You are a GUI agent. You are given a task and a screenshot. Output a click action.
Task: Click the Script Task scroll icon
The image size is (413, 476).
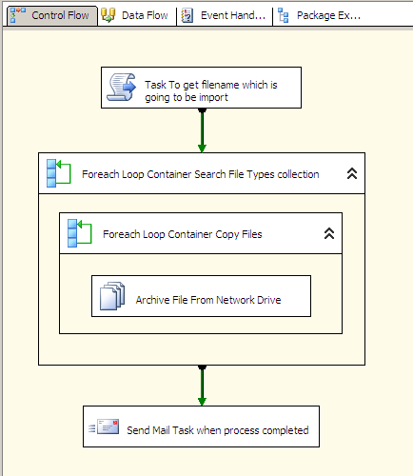[121, 88]
